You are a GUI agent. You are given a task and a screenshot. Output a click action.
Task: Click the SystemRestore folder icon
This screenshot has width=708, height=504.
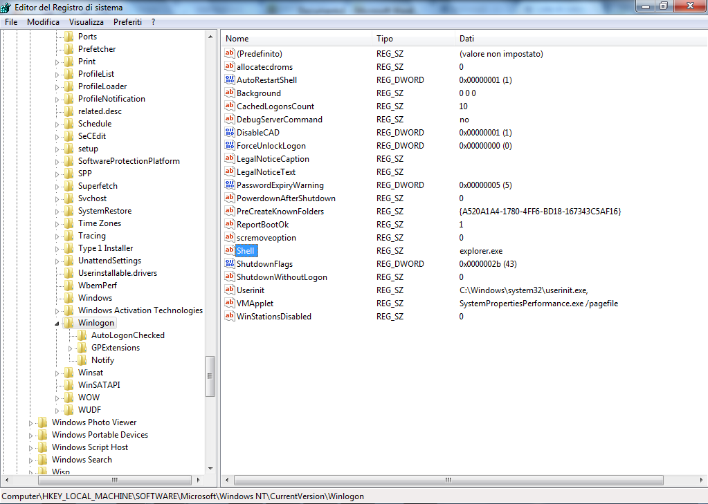point(69,211)
